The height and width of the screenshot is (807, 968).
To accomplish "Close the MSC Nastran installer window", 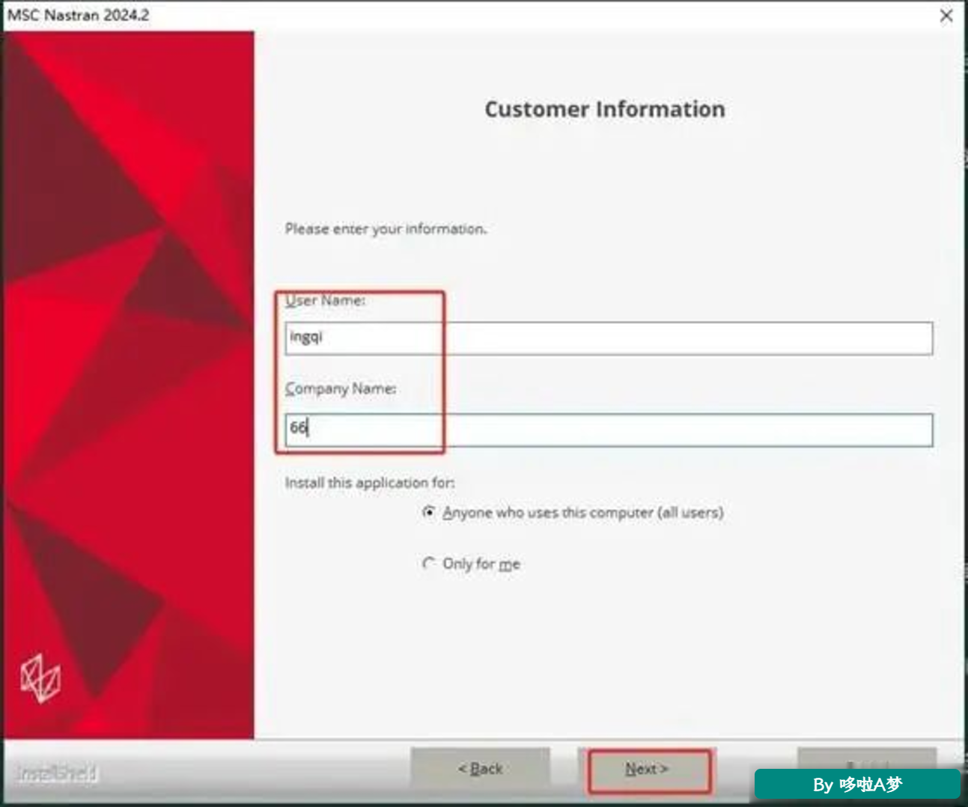I will (x=946, y=16).
